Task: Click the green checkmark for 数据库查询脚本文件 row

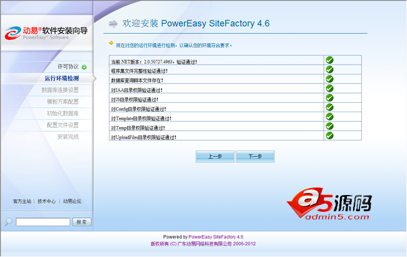Action: (329, 79)
